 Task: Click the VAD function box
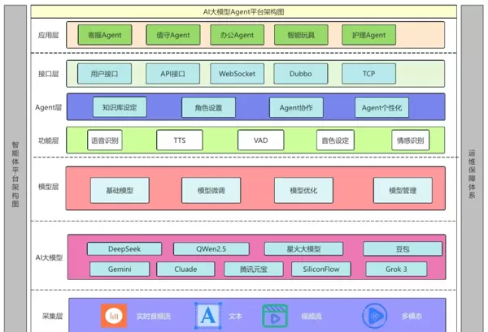coord(260,140)
